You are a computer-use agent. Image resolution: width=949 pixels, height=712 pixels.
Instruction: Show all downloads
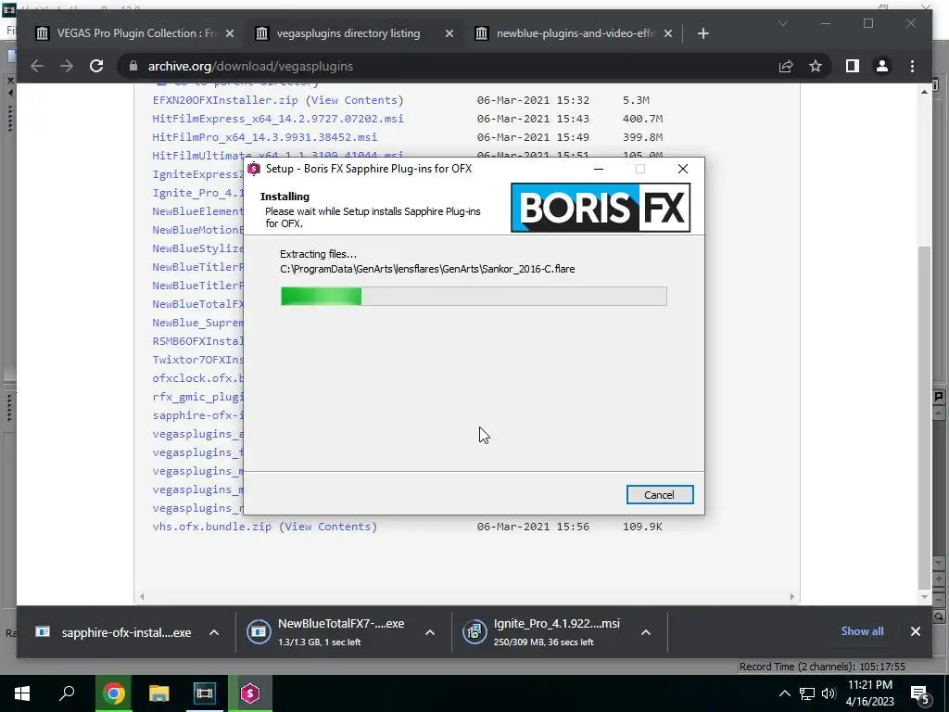[862, 630]
